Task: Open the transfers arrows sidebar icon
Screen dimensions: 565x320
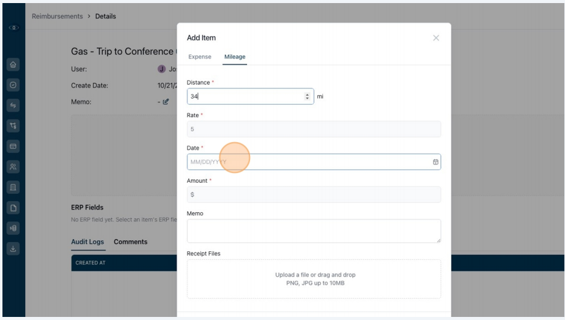Action: click(13, 105)
